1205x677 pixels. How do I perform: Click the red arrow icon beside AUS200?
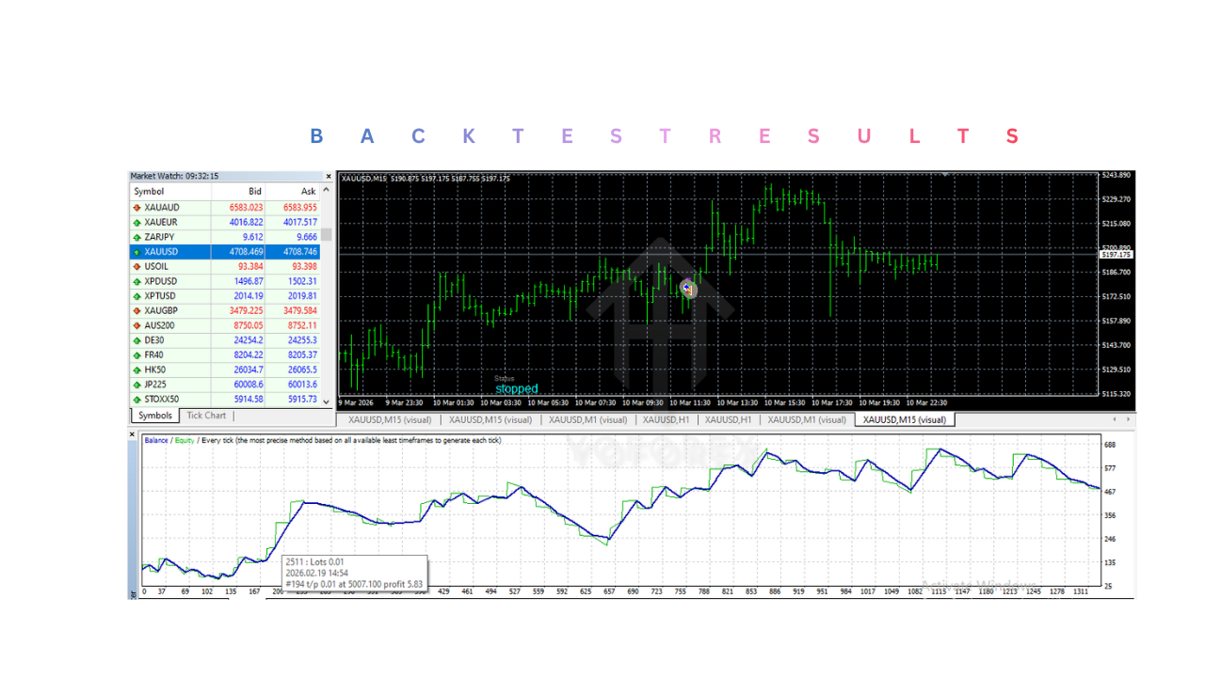137,325
